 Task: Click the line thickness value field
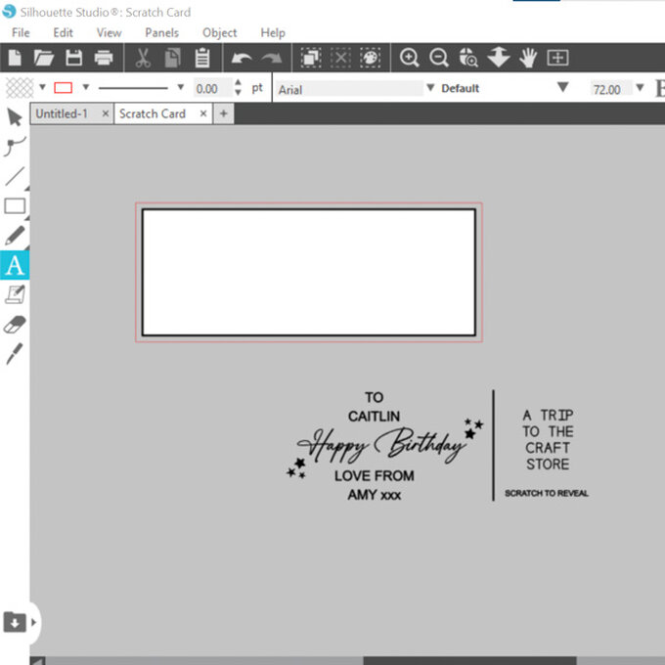[x=208, y=89]
